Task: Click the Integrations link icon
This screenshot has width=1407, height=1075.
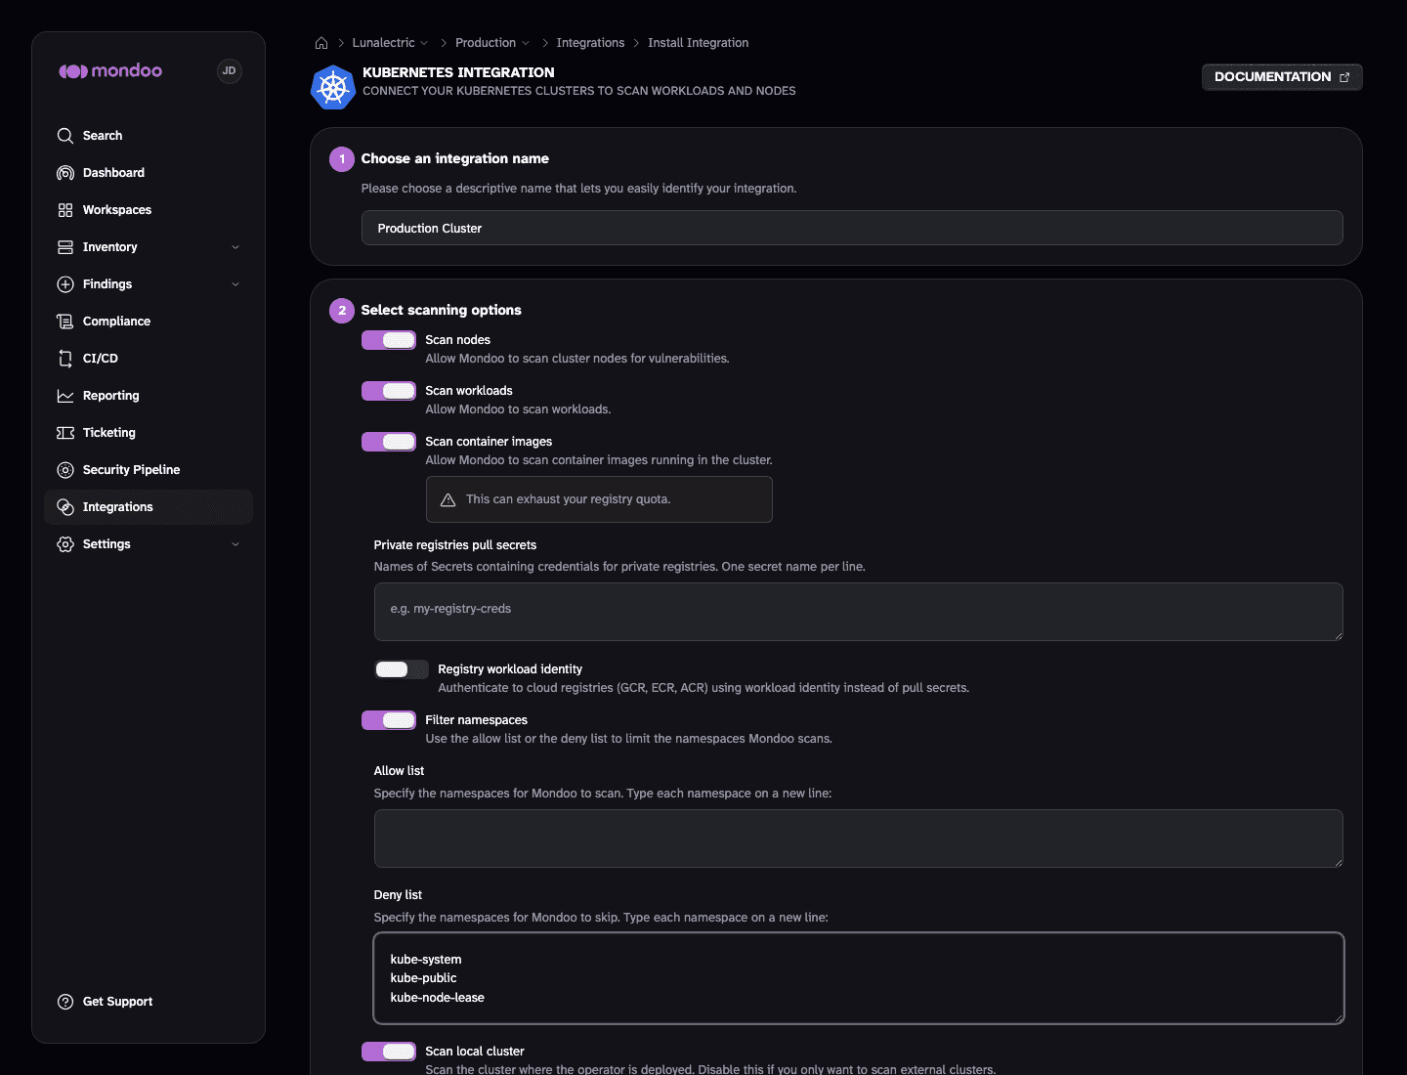Action: [x=65, y=507]
